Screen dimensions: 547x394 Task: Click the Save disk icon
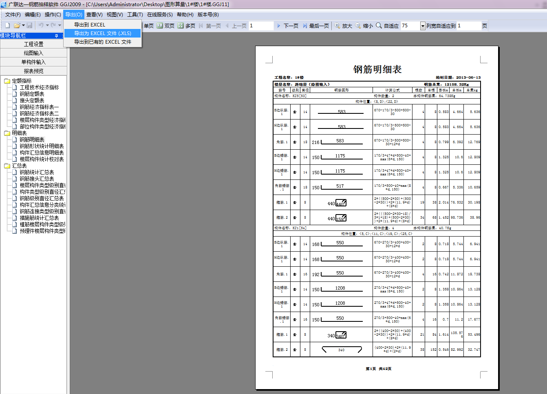(x=29, y=25)
